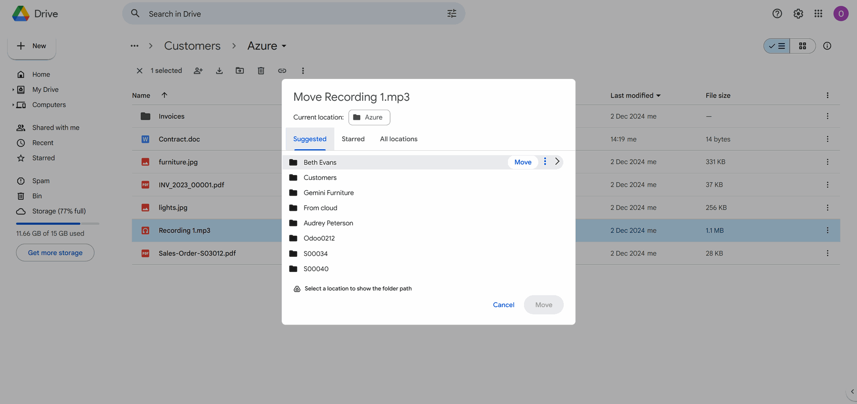Open Drive settings gear
857x404 pixels.
(x=798, y=14)
